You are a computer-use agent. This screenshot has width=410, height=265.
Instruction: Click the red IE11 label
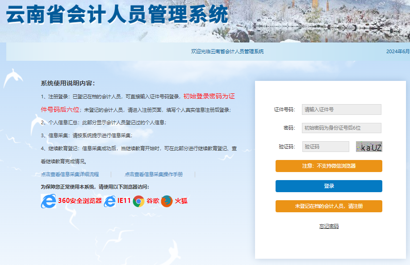tap(124, 201)
